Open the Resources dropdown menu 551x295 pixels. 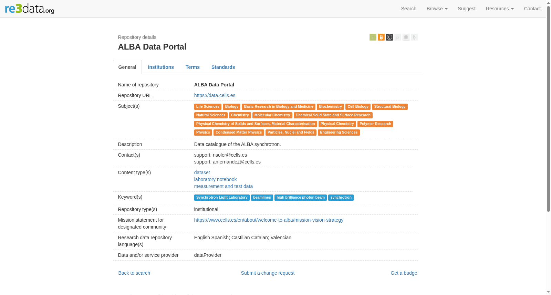(x=500, y=9)
